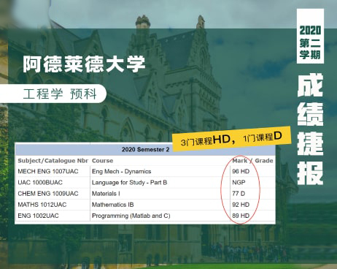The width and height of the screenshot is (337, 269).
Task: Select the 工程学 预科 white label
Action: pos(53,94)
